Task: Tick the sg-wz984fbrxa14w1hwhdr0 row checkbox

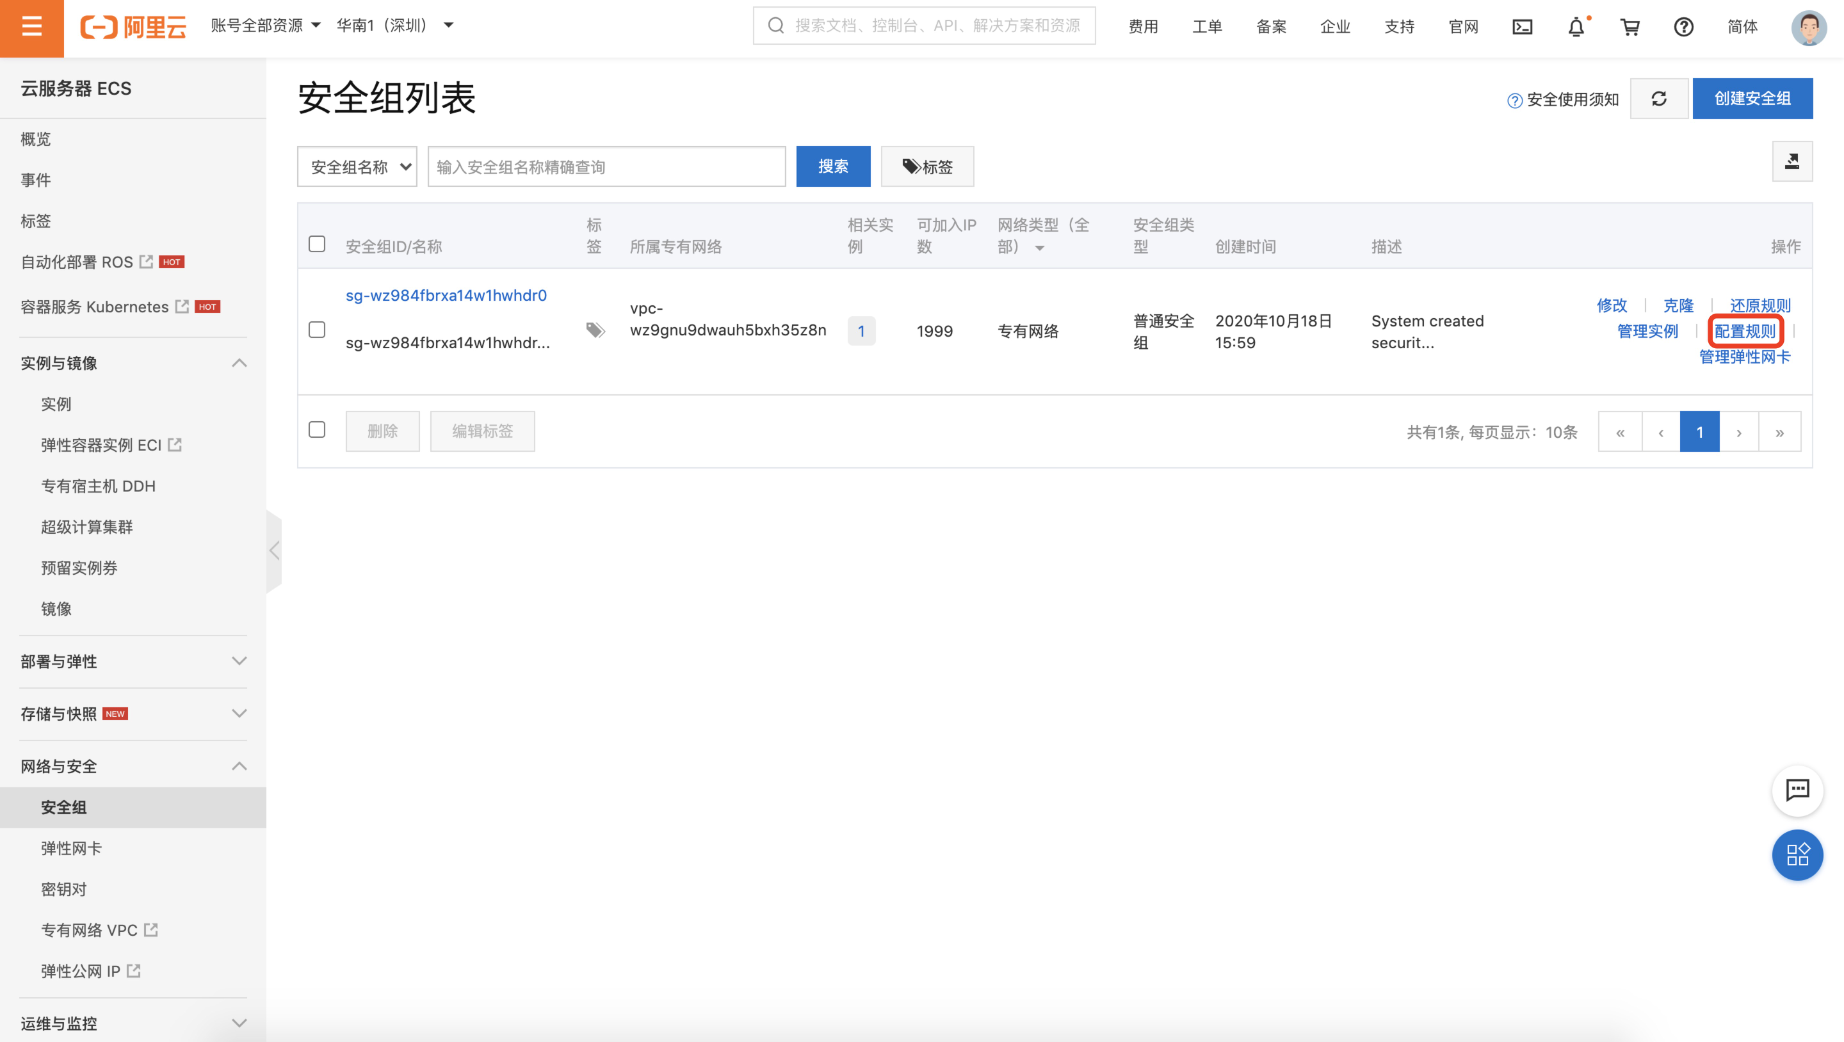Action: coord(316,329)
